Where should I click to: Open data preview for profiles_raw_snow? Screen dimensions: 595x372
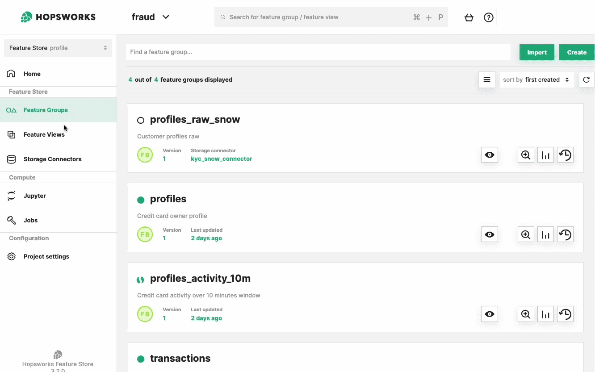526,155
